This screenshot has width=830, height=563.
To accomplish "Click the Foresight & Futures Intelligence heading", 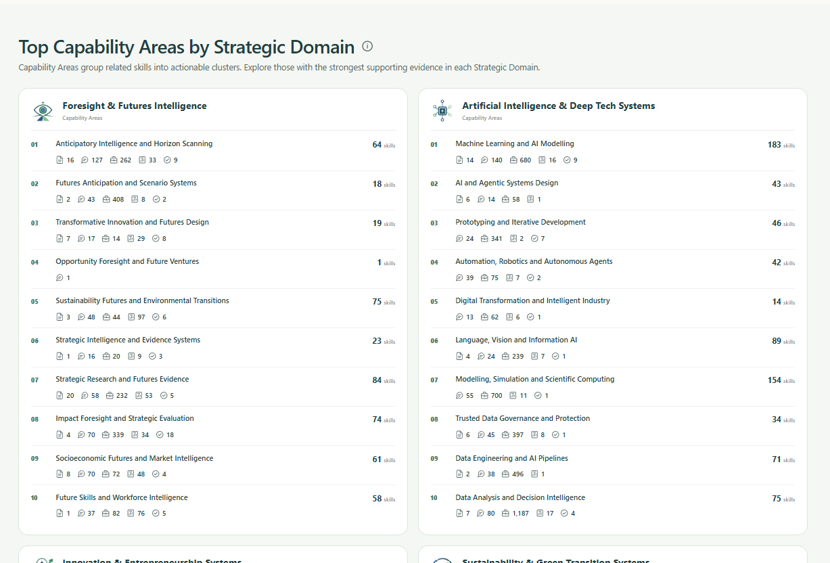I will point(135,106).
